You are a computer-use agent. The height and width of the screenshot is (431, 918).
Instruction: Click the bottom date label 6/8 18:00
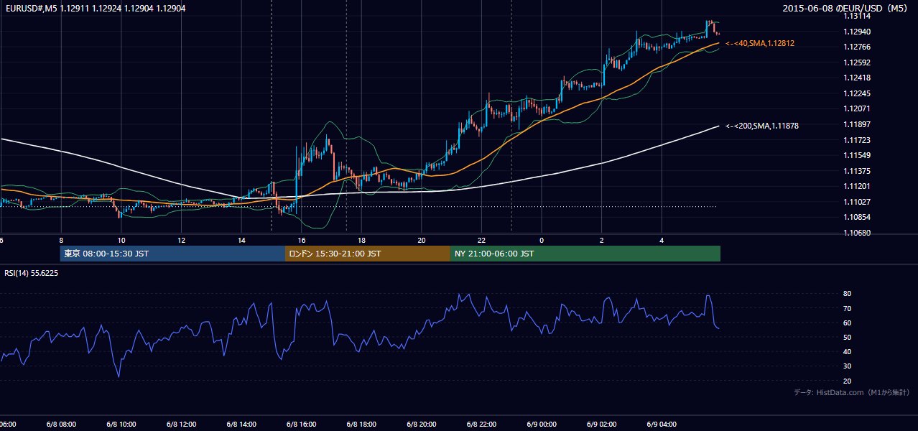[361, 425]
